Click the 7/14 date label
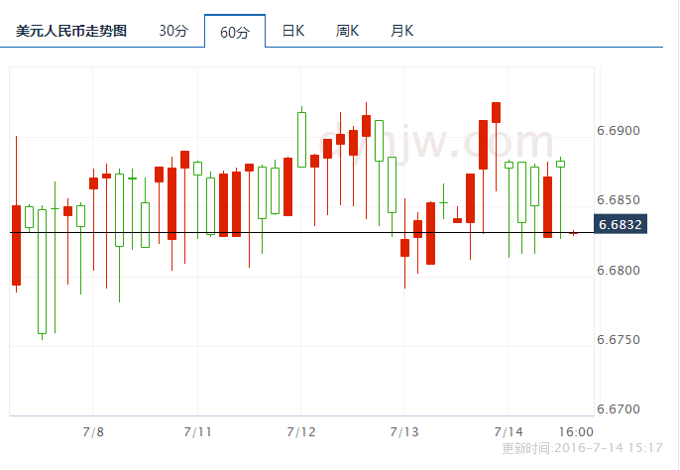The image size is (680, 470). click(x=509, y=432)
